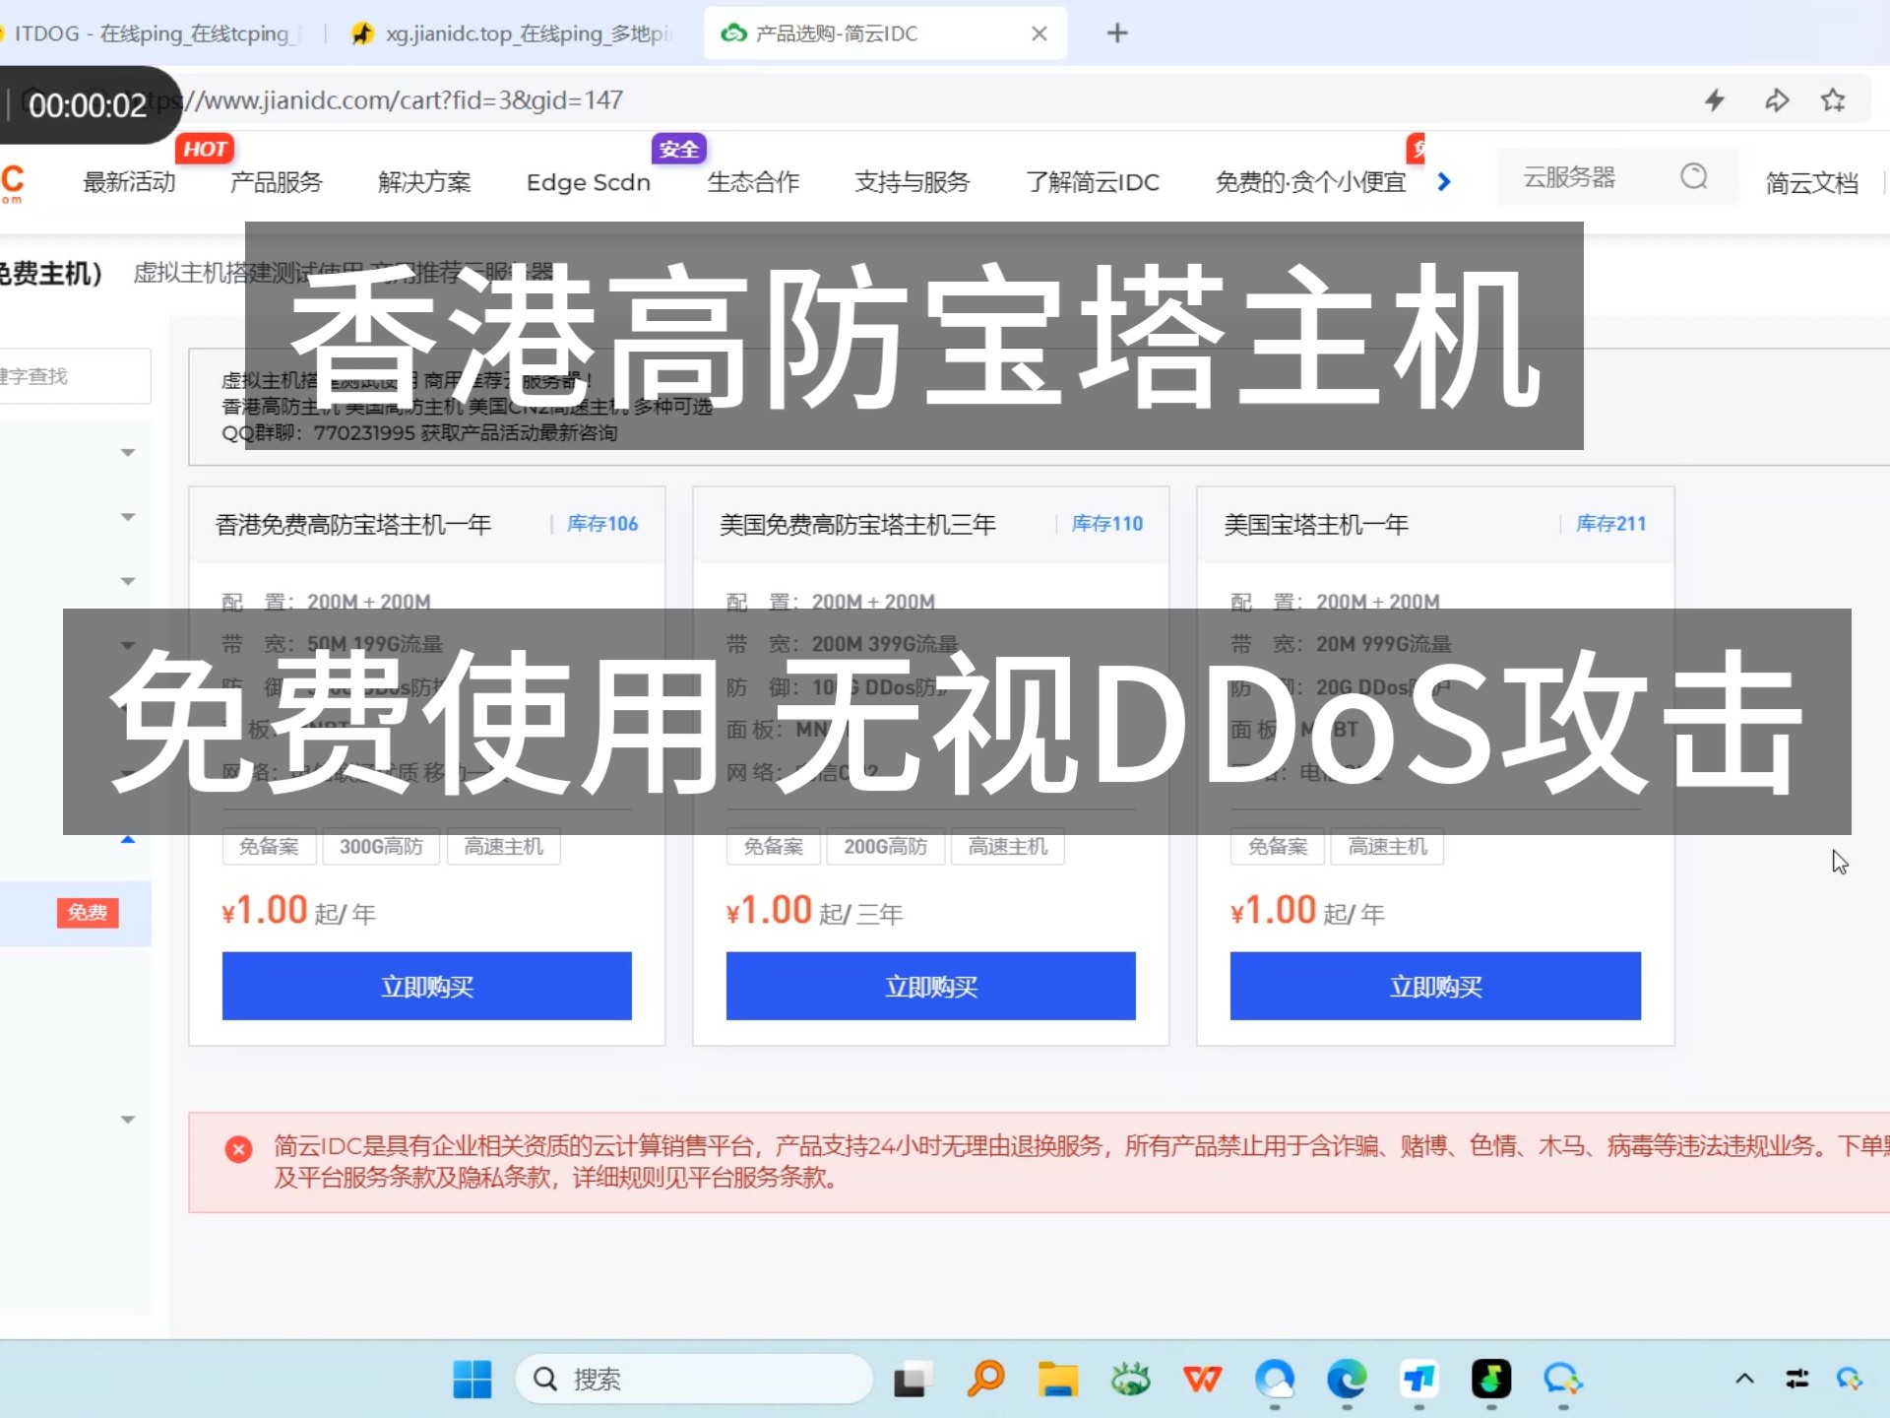Open WPS Office from the taskbar
Viewport: 1890px width, 1418px height.
(x=1202, y=1380)
